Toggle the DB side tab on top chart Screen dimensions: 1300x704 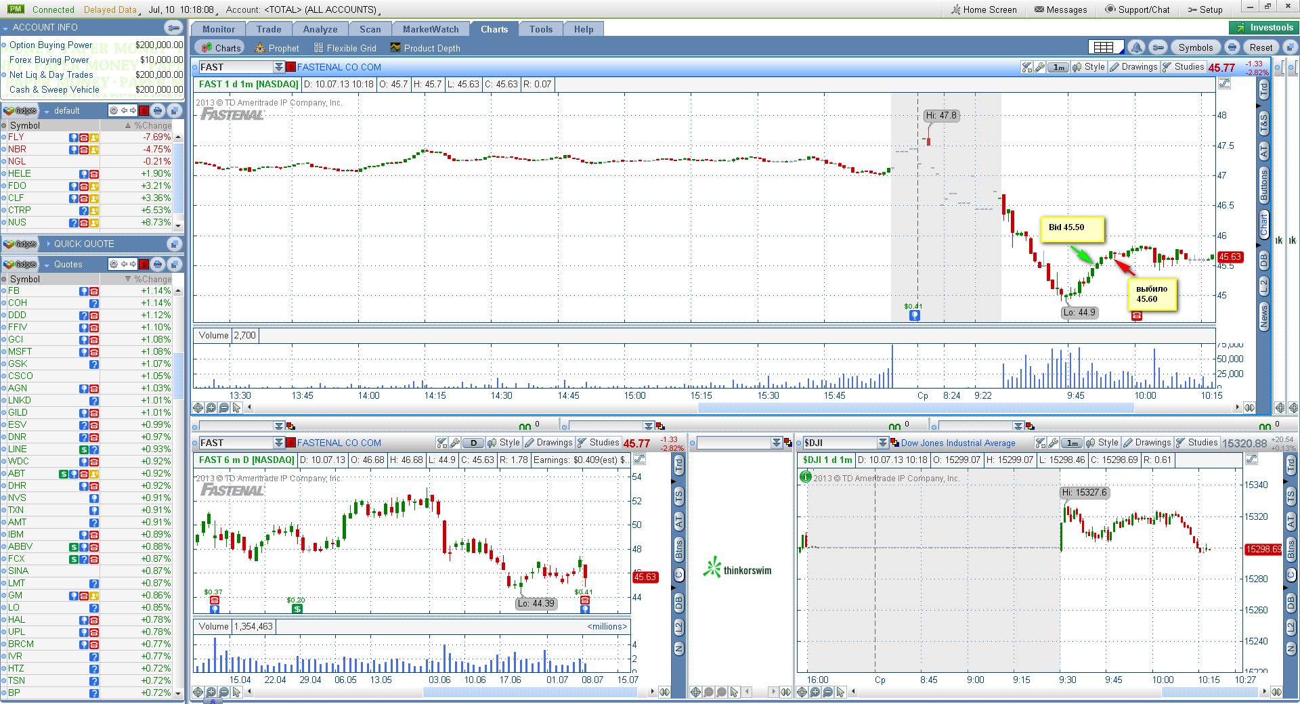(1263, 260)
